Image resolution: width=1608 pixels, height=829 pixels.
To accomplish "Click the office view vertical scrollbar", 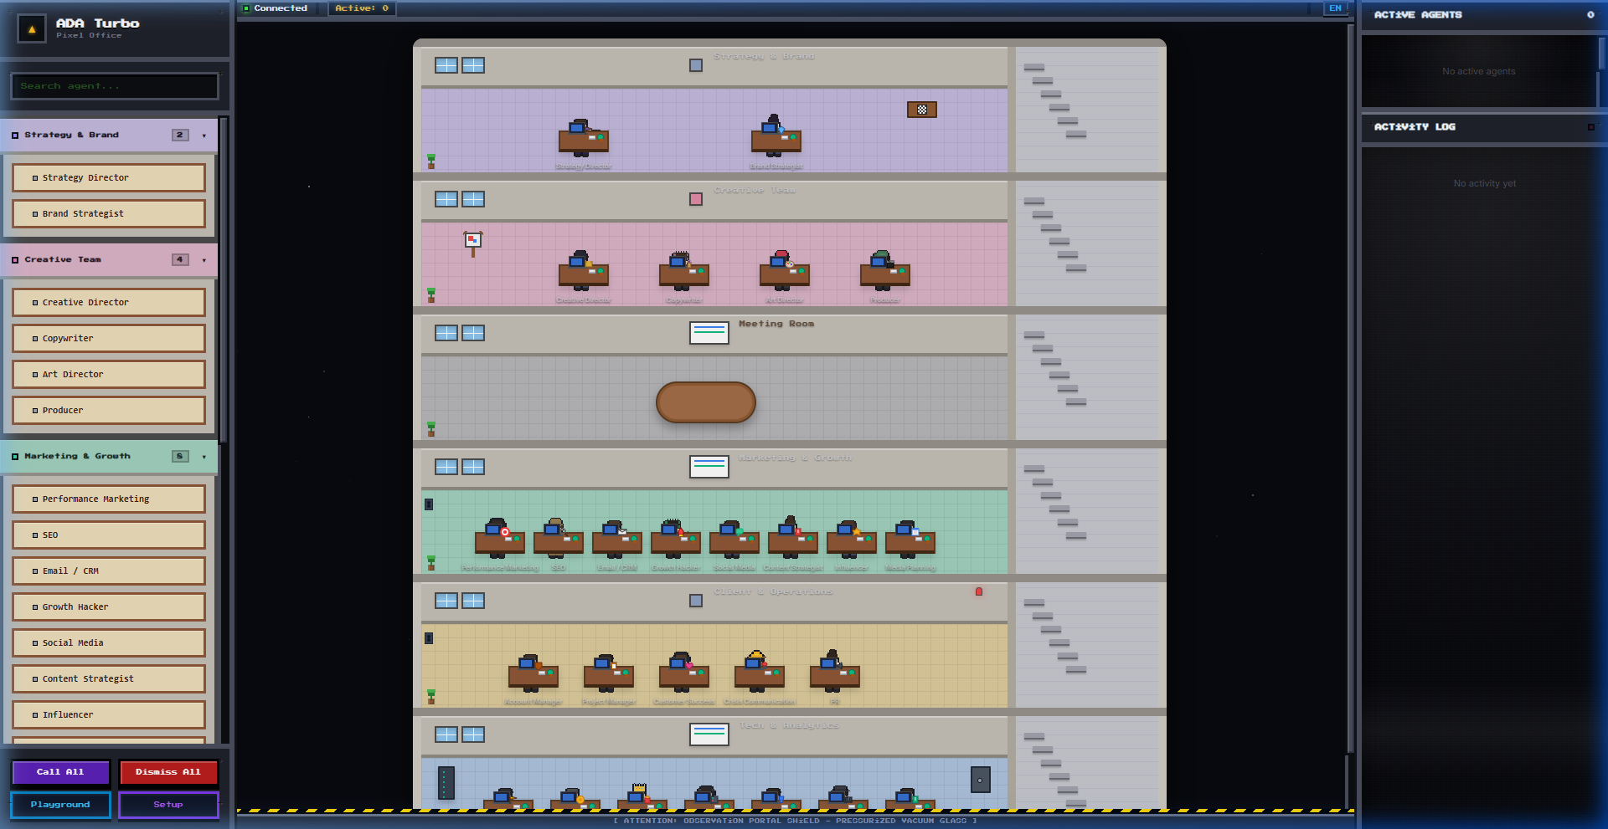I will (x=1350, y=389).
